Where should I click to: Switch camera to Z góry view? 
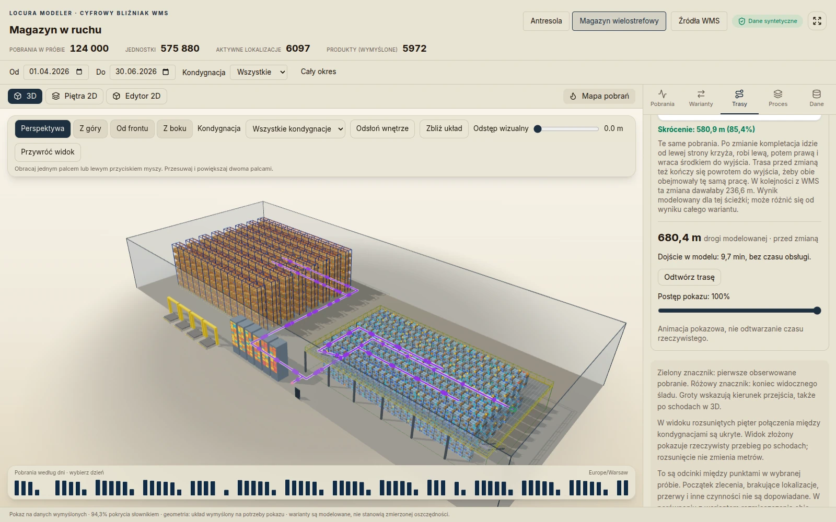tap(90, 128)
